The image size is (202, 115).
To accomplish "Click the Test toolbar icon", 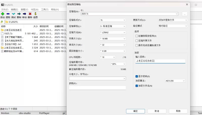I will (x=13, y=14).
